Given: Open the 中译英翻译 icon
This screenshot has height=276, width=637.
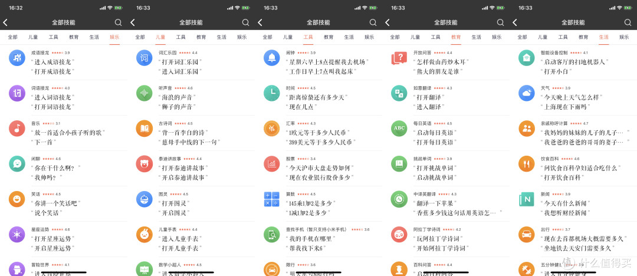Looking at the screenshot, I should coord(399,199).
